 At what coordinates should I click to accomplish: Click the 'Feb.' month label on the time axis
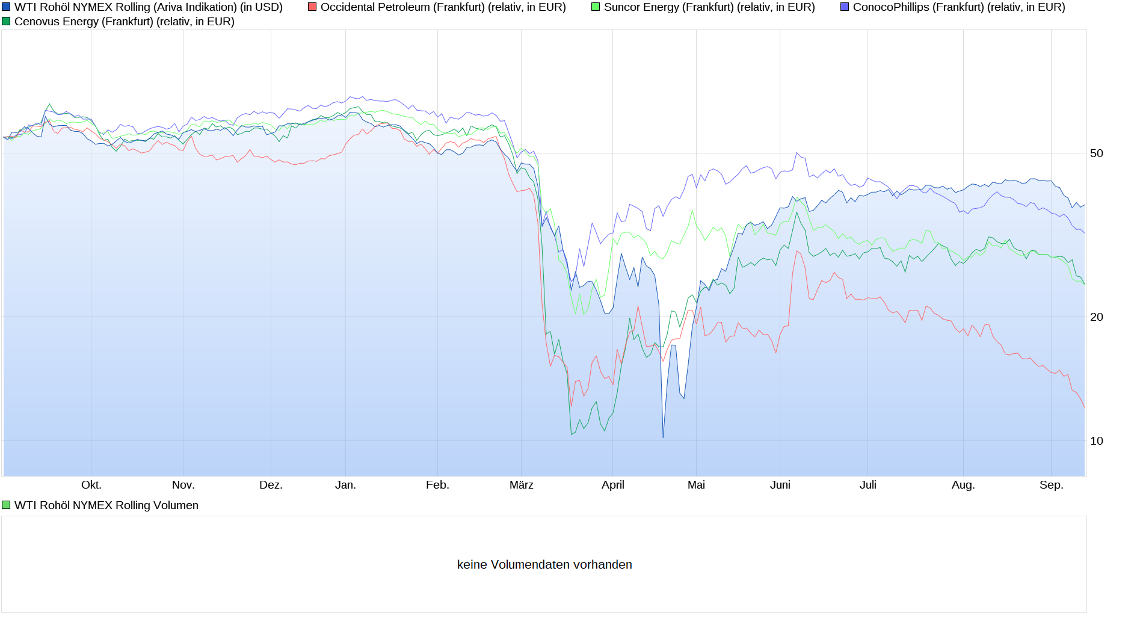point(437,485)
